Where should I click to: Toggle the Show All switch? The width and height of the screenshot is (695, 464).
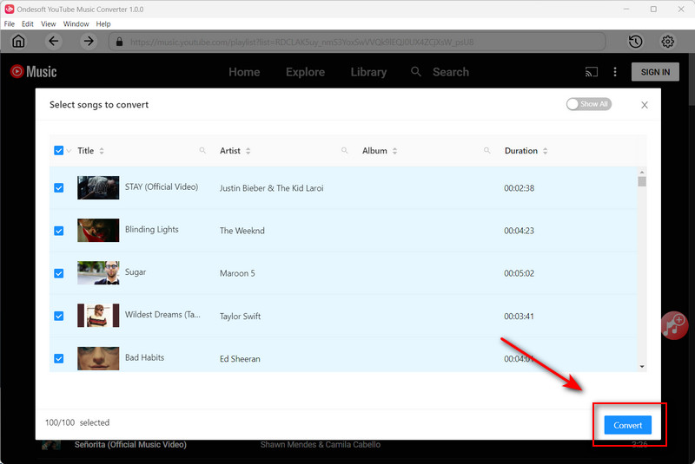(x=589, y=104)
